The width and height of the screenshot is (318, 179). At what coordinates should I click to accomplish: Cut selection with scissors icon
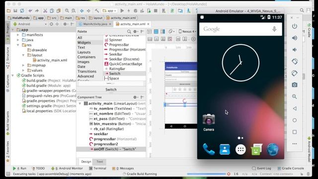(45, 11)
